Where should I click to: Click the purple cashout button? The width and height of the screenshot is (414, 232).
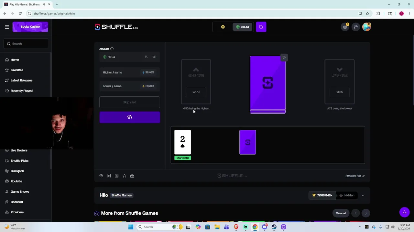pos(130,117)
